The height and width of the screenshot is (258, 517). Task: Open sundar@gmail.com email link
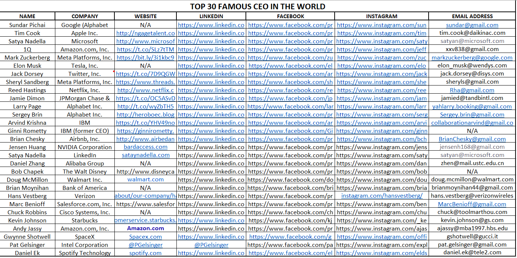pyautogui.click(x=472, y=25)
